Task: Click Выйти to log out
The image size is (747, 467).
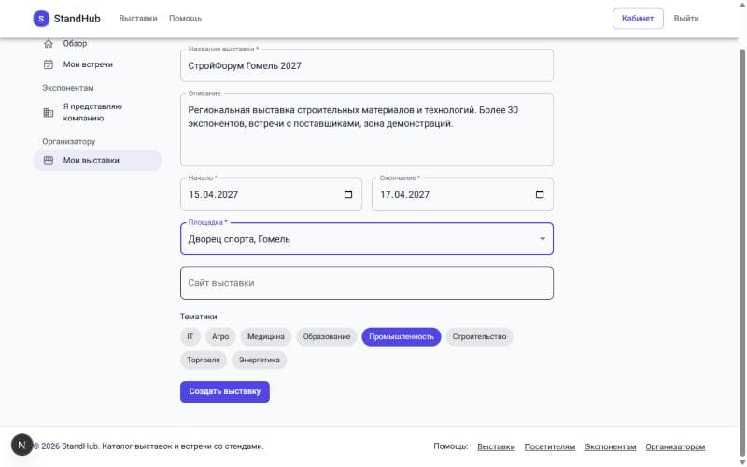Action: [x=686, y=19]
